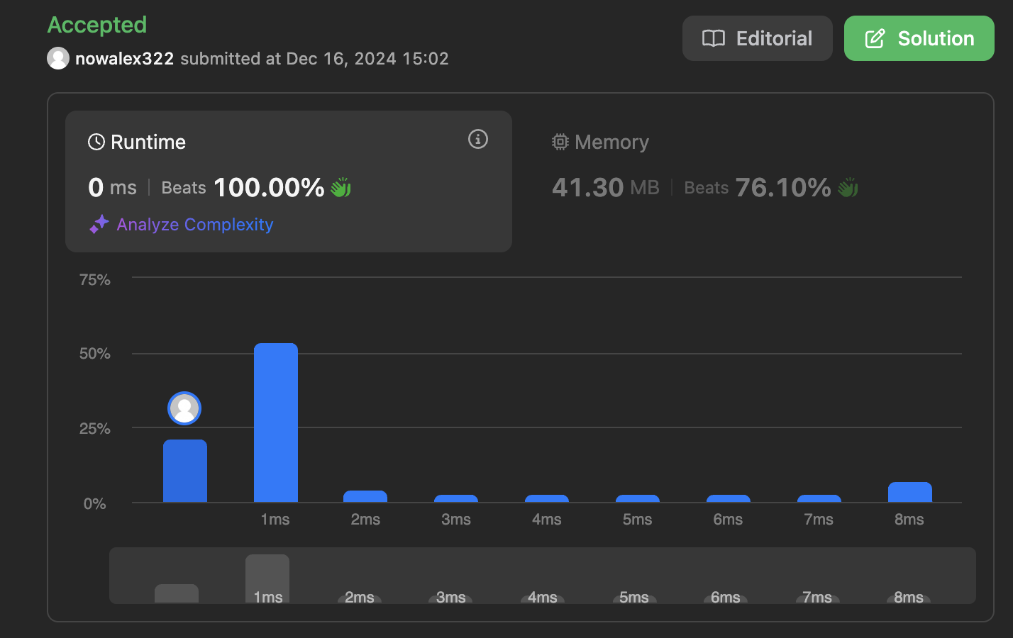
Task: Click the clapping hands icon beside 76.10%
Action: click(x=848, y=188)
